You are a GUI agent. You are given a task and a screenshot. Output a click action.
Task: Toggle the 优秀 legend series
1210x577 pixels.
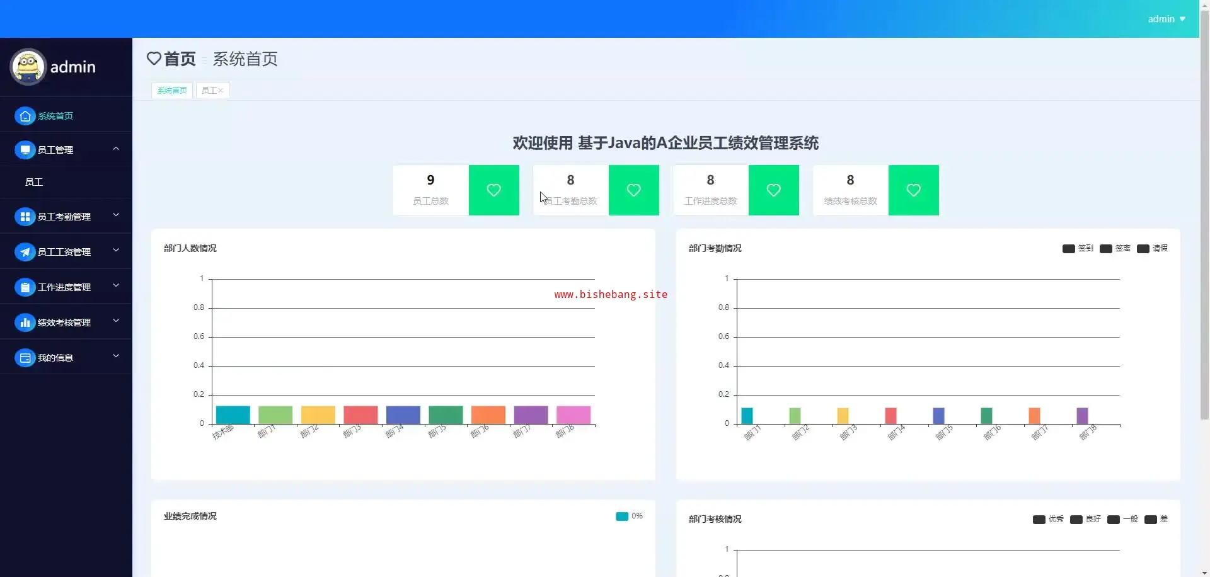pos(1048,519)
